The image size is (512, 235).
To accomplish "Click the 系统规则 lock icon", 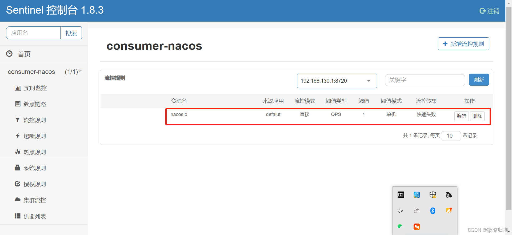I will point(17,168).
